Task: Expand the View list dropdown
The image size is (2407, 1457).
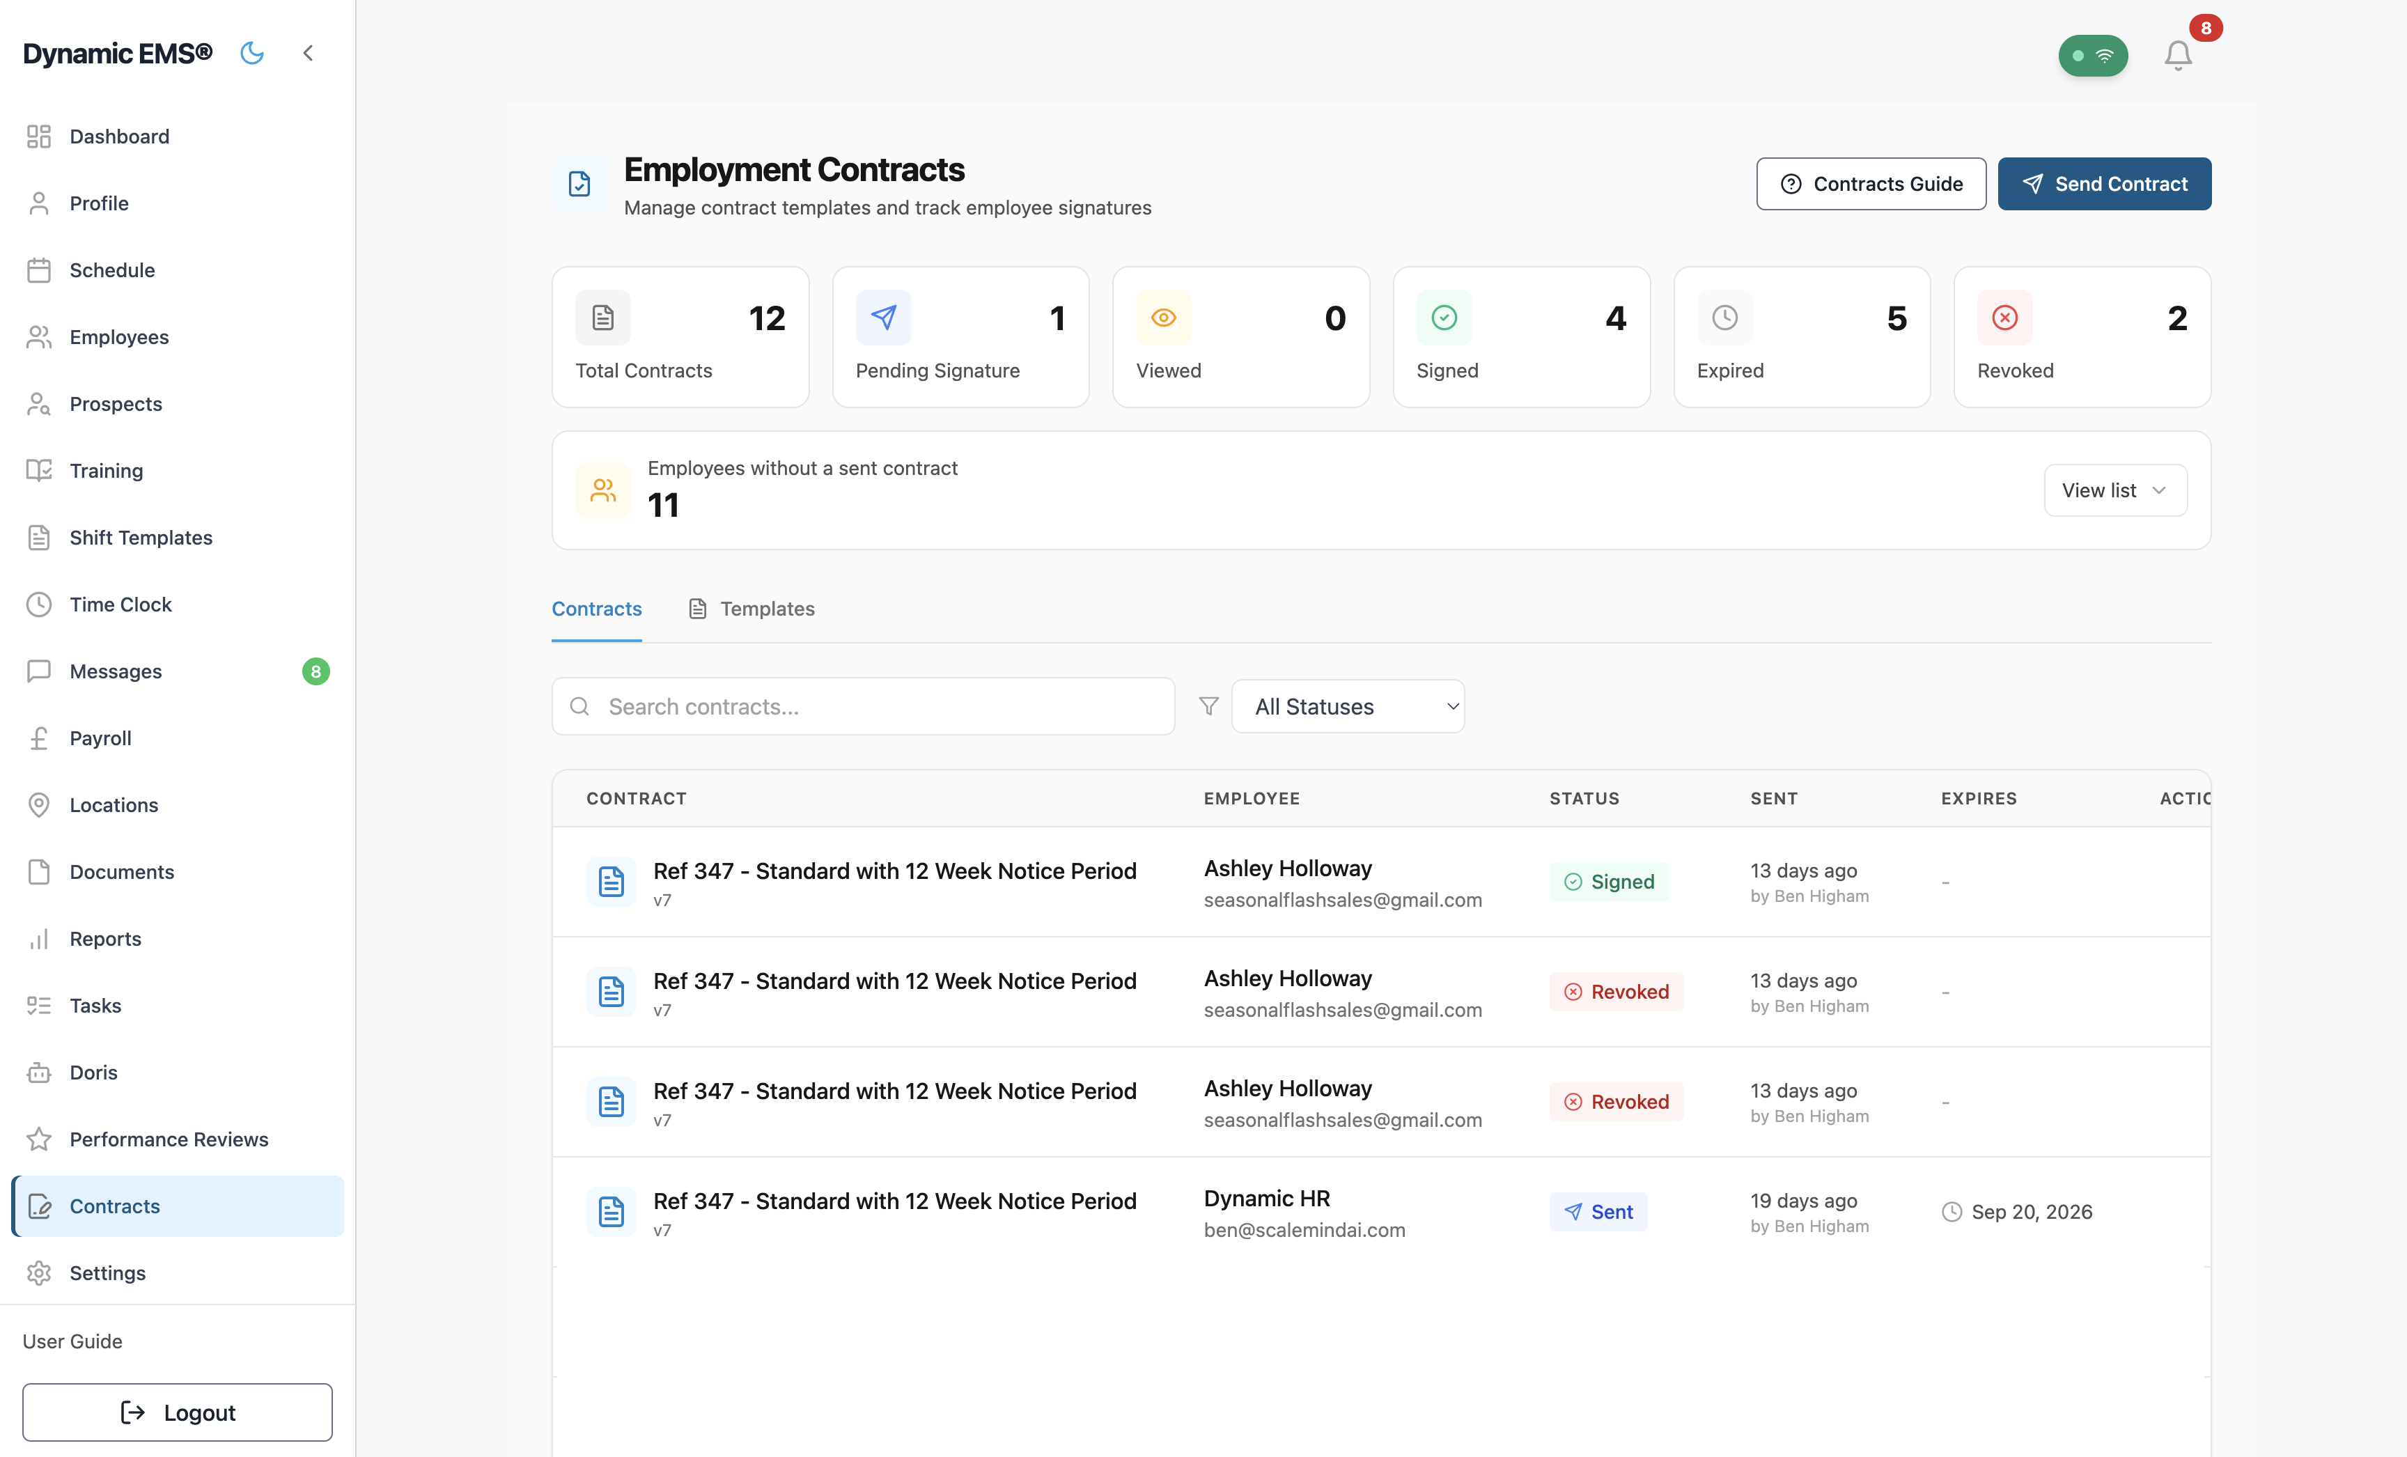Action: (x=2115, y=490)
